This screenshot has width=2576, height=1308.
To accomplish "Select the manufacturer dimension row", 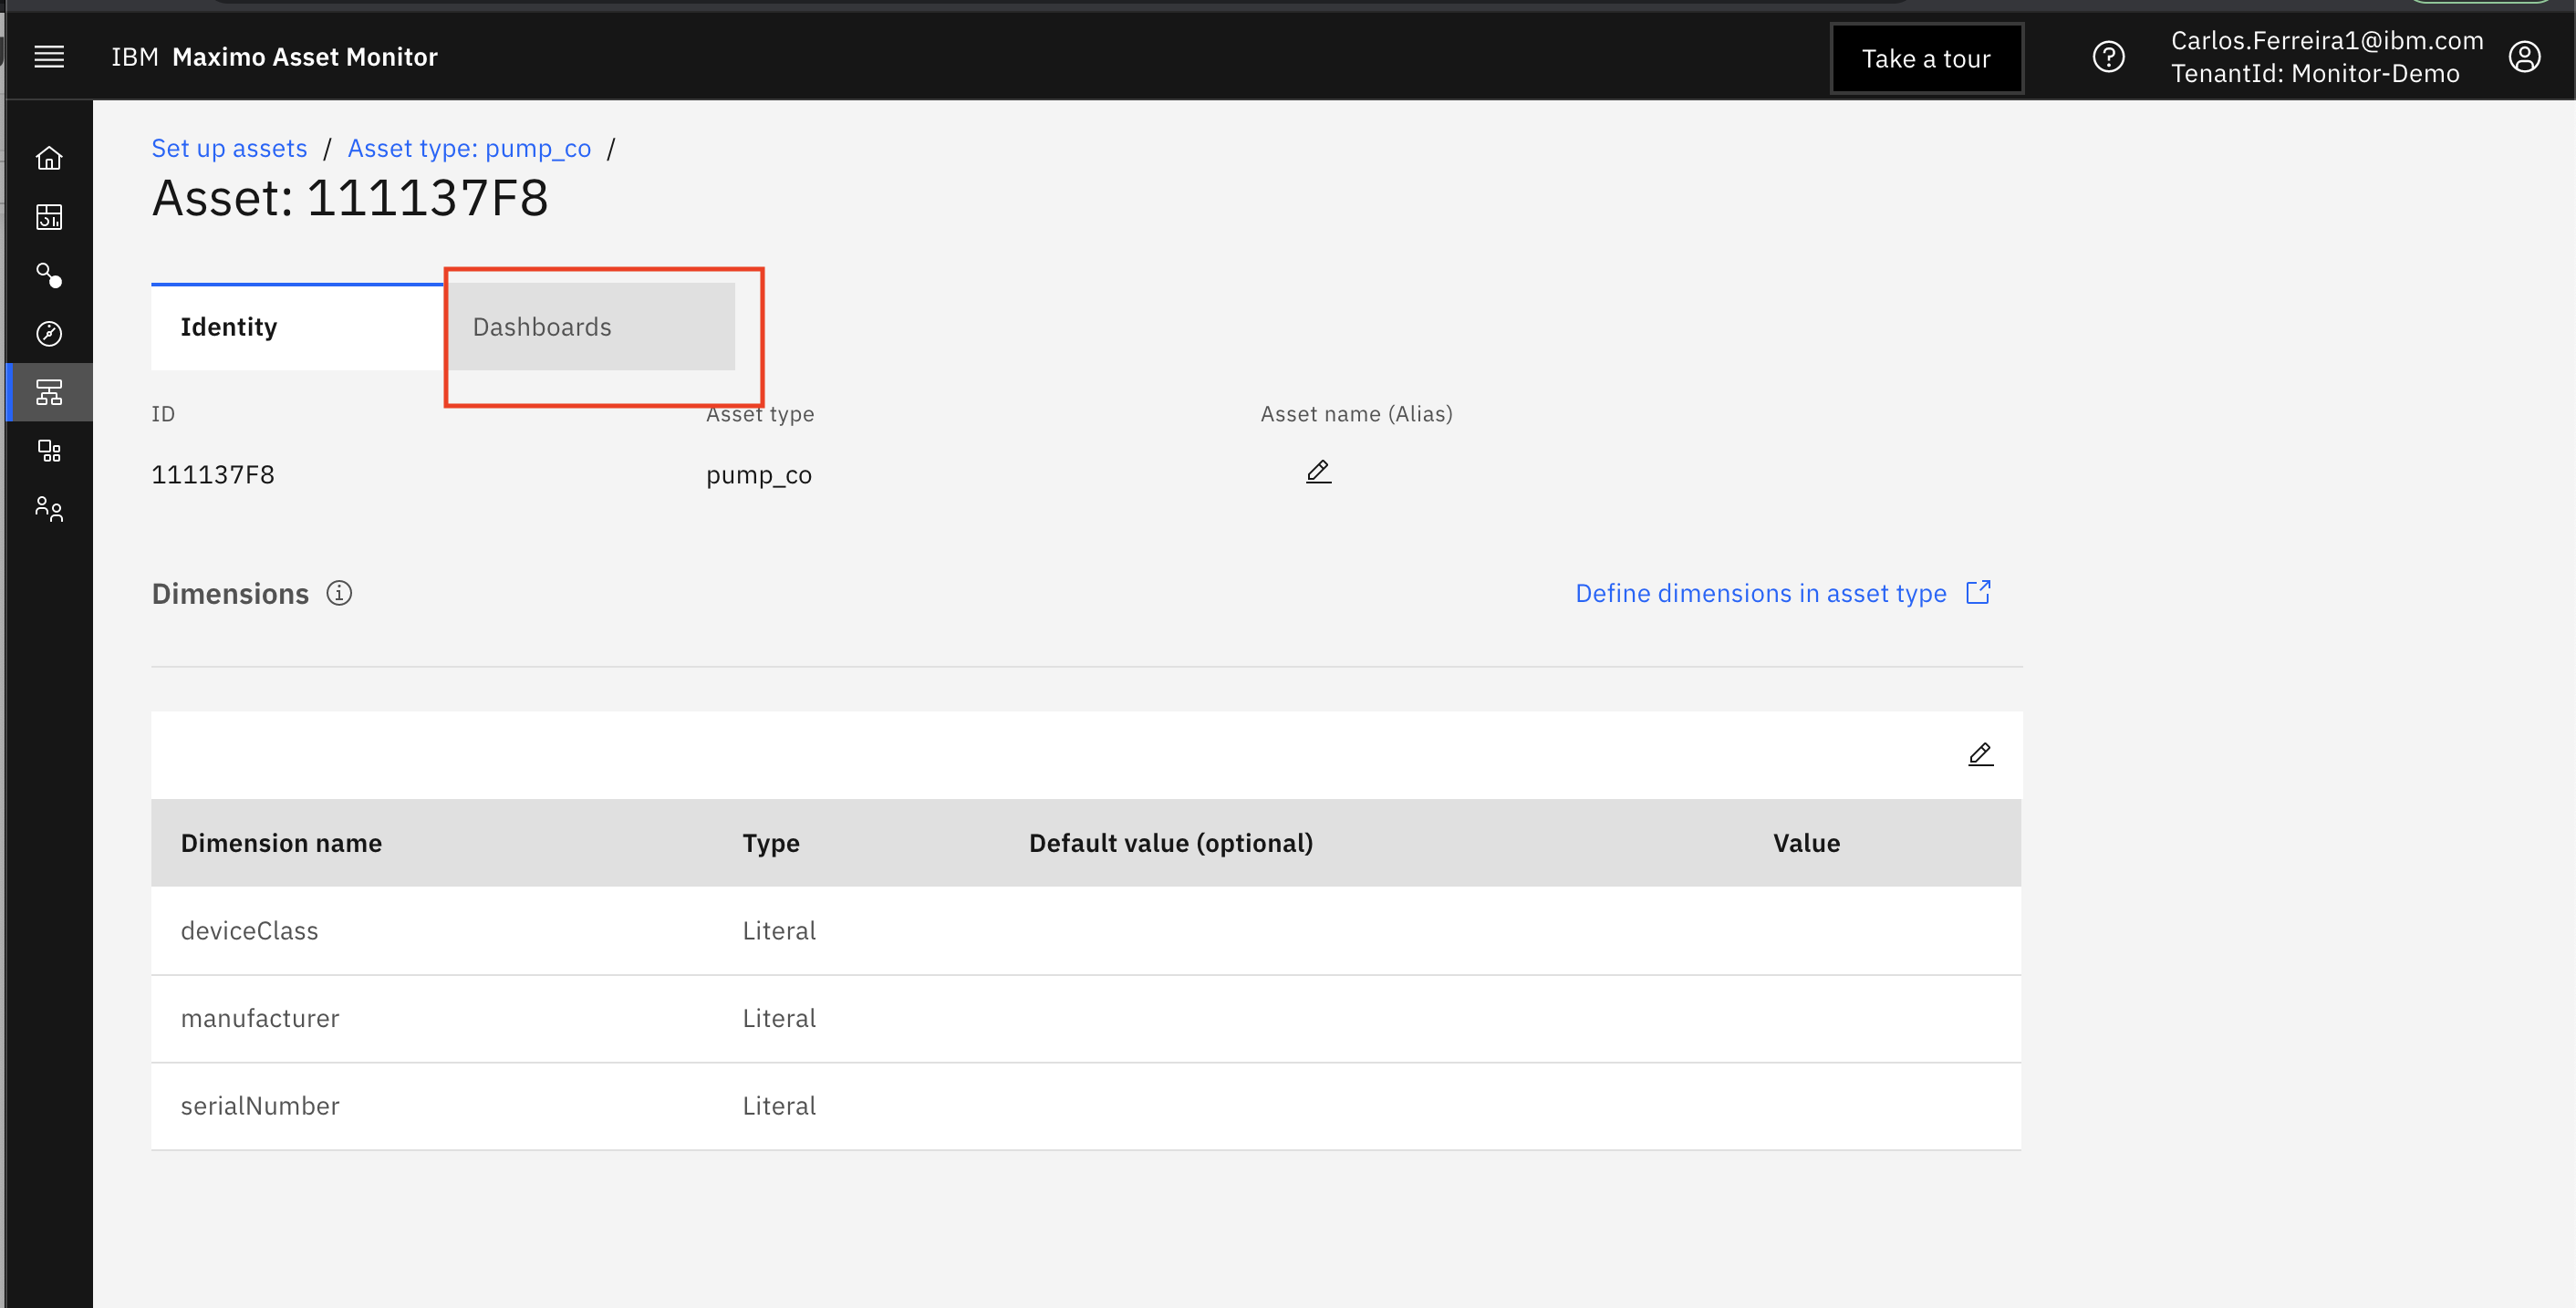I will 1086,1019.
